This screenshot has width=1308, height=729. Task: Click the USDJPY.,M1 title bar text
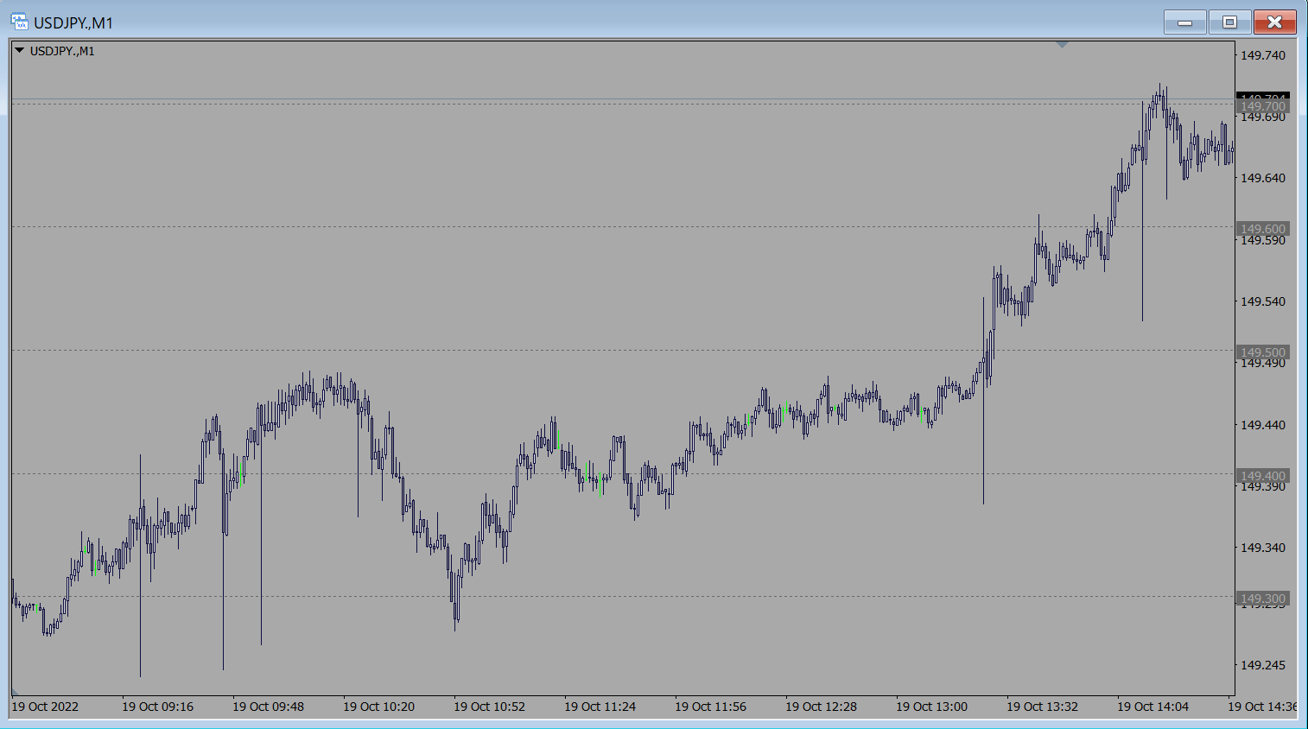tap(73, 22)
